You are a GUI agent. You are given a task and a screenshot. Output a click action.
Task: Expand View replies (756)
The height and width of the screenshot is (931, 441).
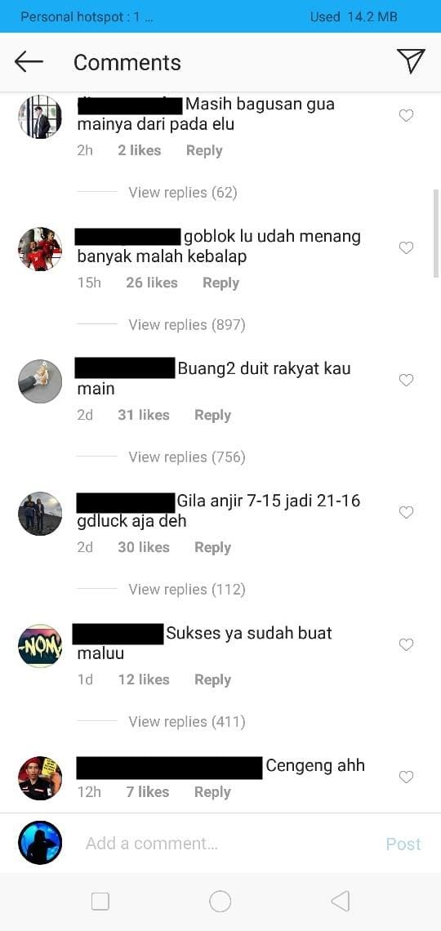(187, 457)
